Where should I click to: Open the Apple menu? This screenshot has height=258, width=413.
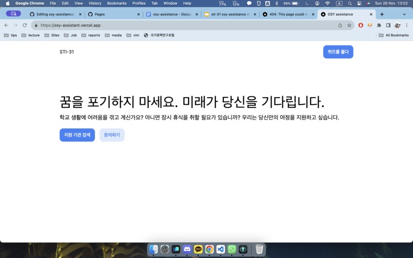pyautogui.click(x=8, y=4)
